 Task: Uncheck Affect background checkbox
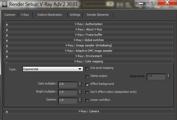pyautogui.click(x=87, y=85)
